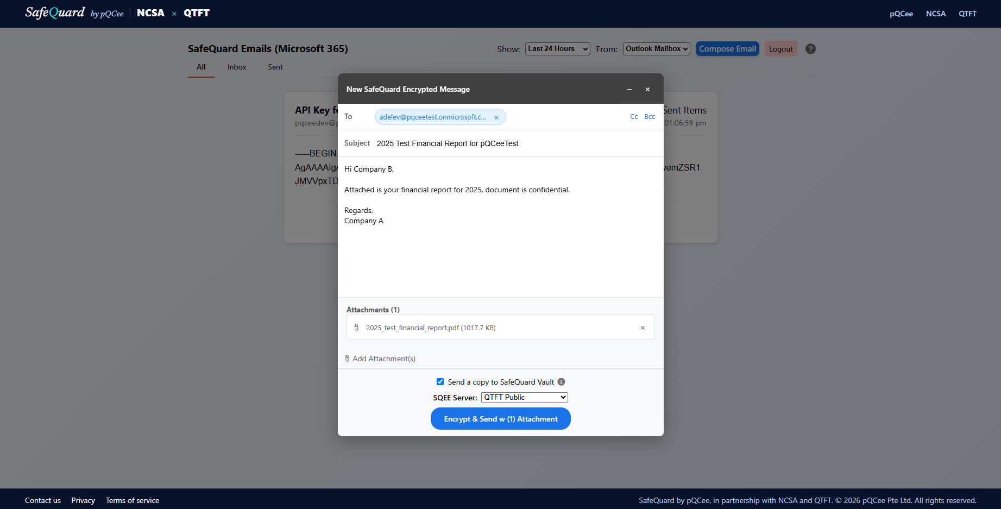This screenshot has width=1001, height=509.
Task: Click Encrypt & Send w (1) Attachment
Action: 501,419
